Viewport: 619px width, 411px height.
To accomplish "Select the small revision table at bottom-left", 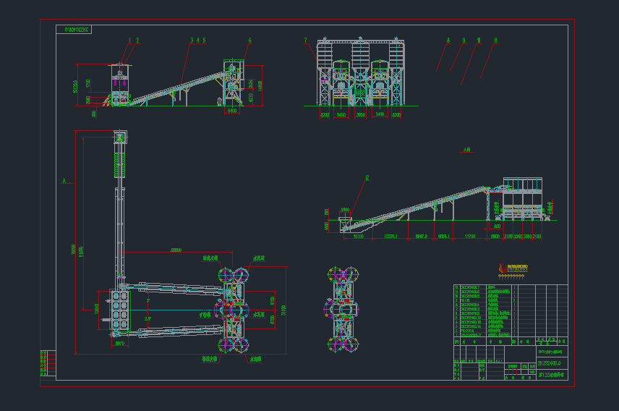I will [48, 363].
